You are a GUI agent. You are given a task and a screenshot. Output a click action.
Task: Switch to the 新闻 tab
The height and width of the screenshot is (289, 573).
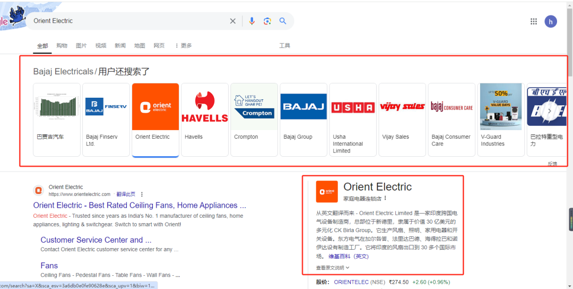120,46
